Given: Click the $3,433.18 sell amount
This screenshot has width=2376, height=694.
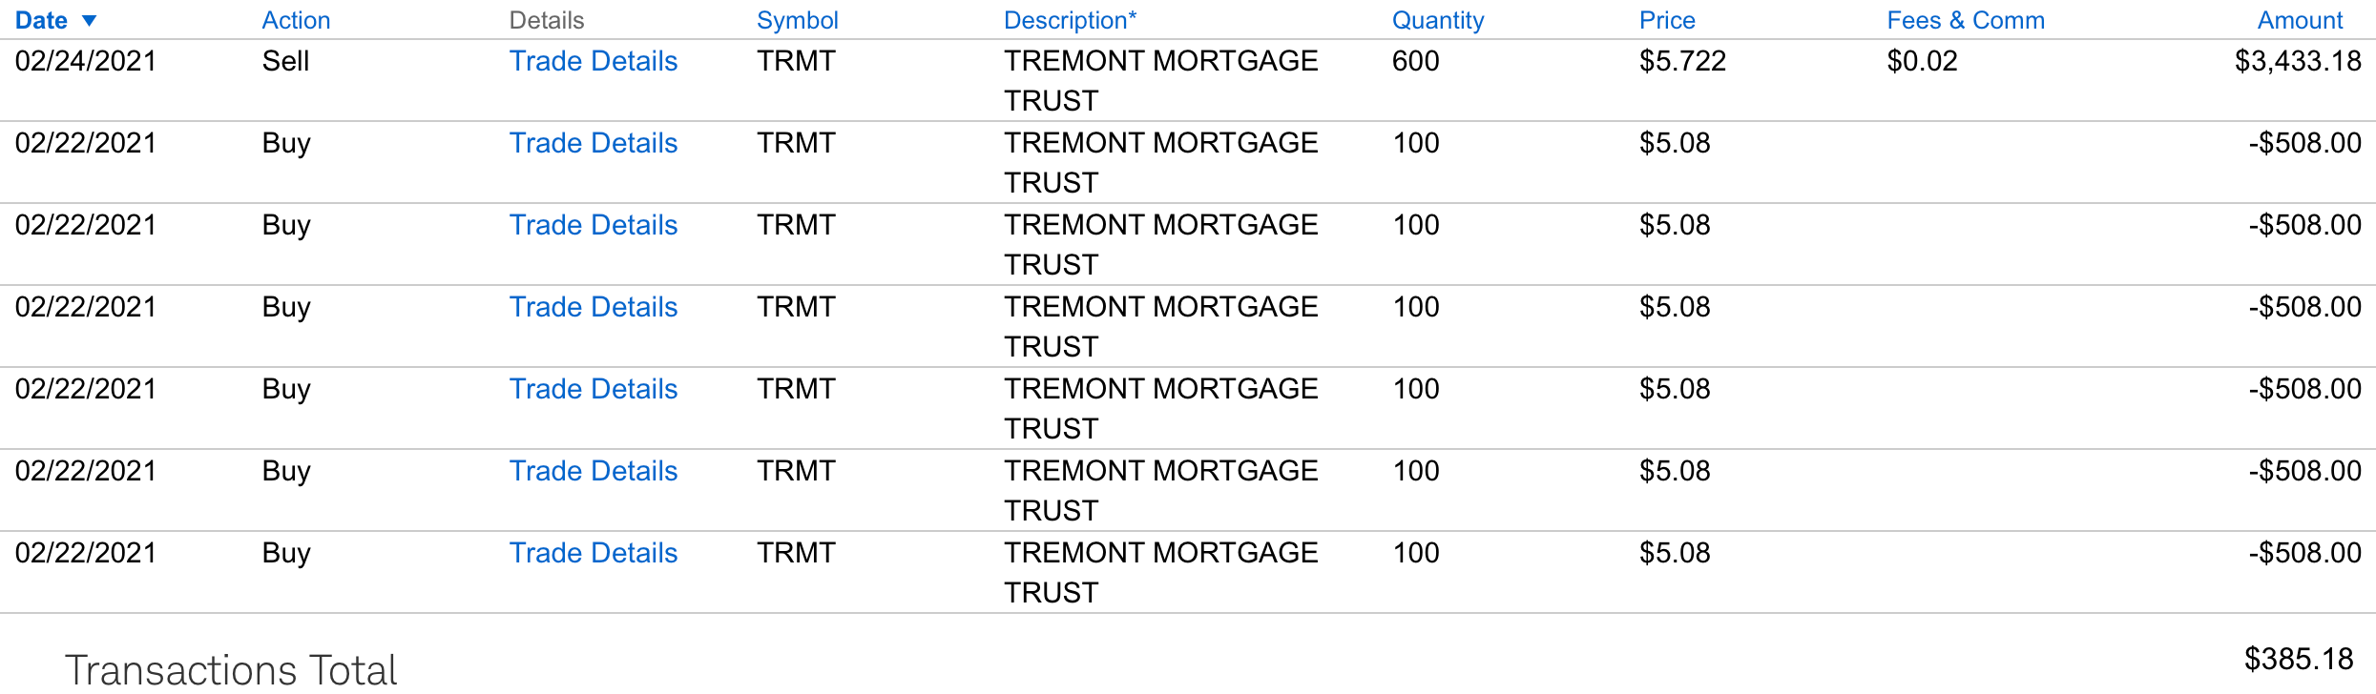Looking at the screenshot, I should 2297,61.
